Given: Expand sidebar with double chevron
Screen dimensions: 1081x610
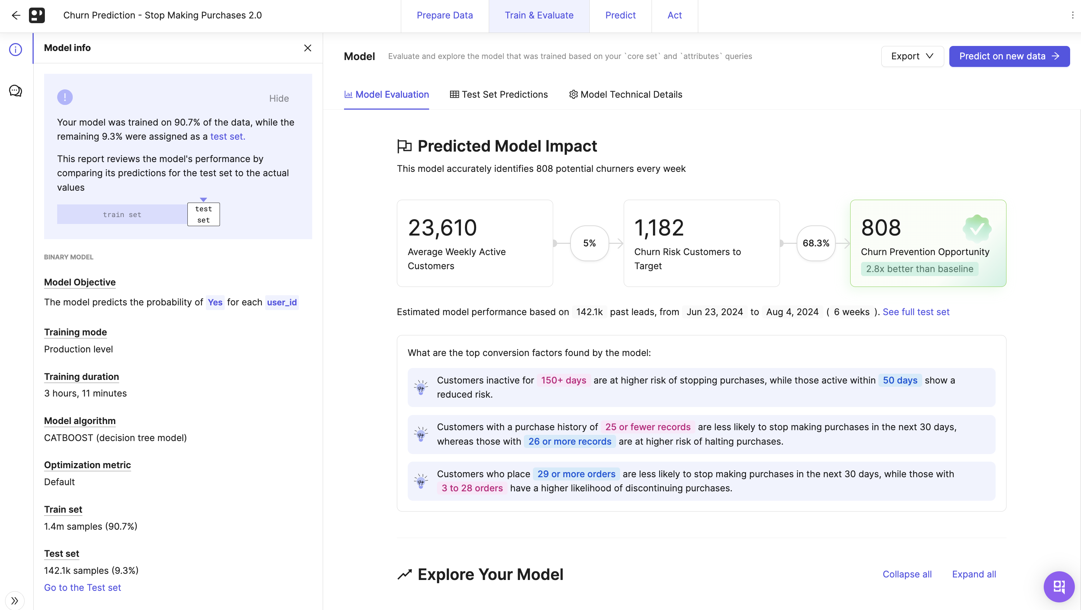Looking at the screenshot, I should pos(15,600).
